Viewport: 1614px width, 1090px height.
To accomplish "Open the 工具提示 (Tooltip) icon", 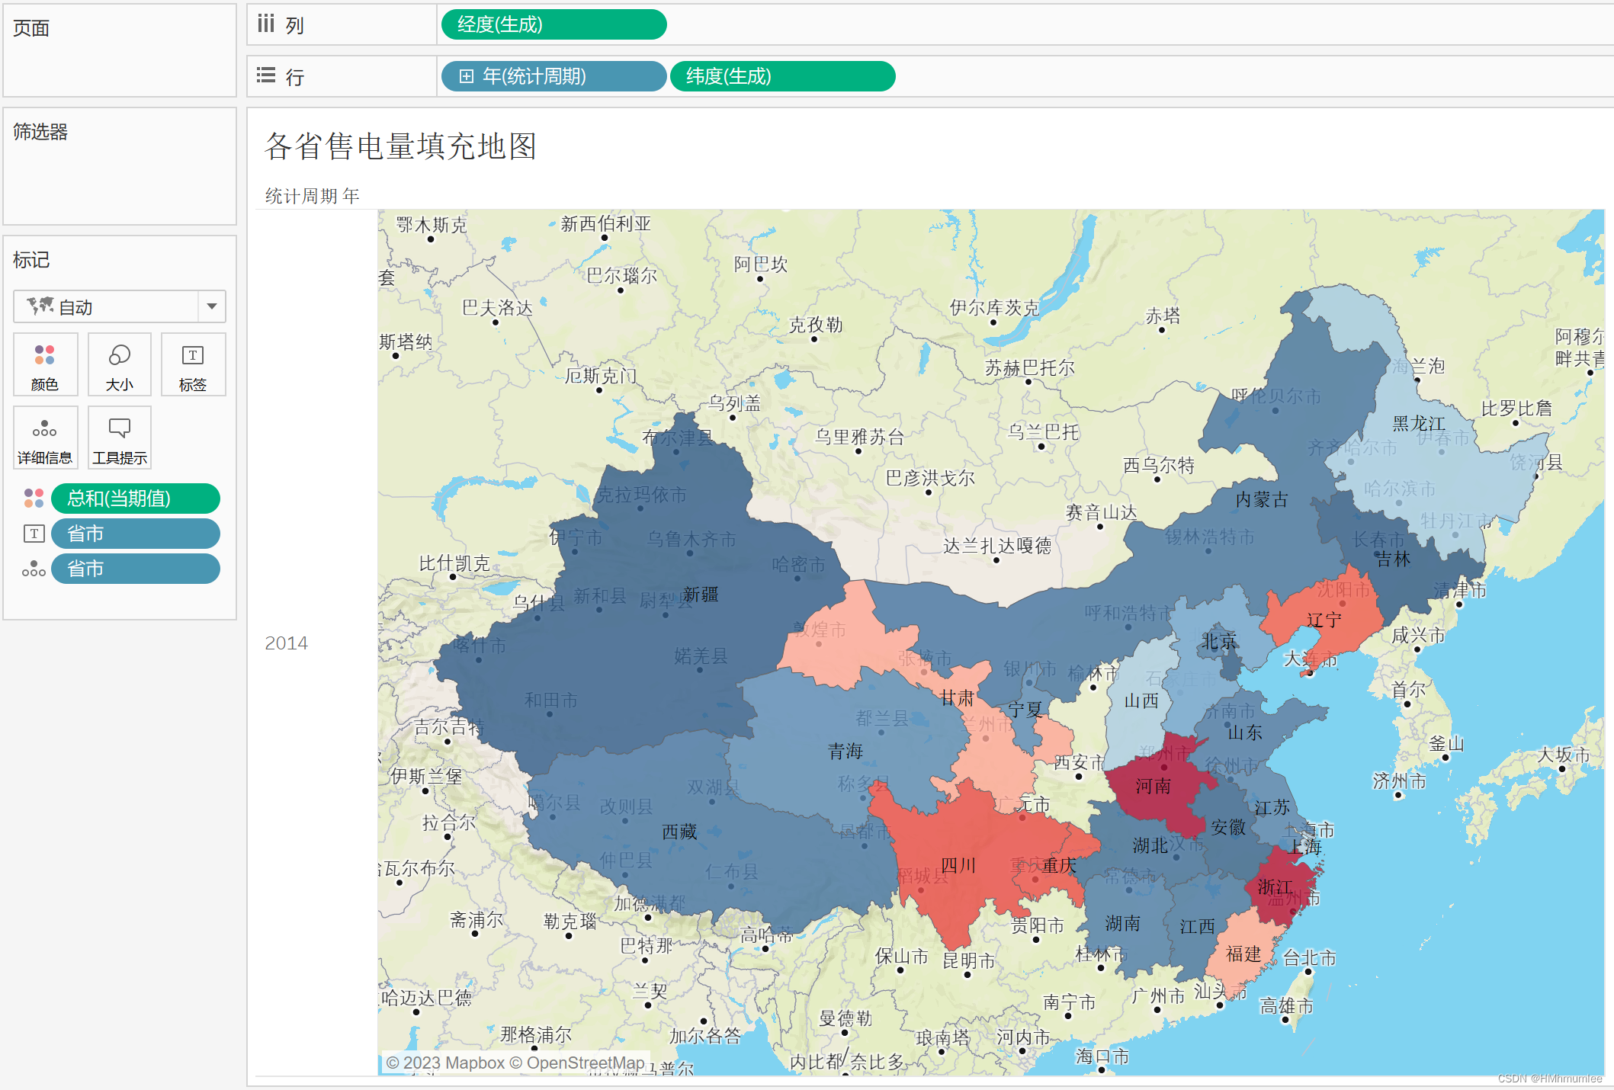I will coord(119,438).
